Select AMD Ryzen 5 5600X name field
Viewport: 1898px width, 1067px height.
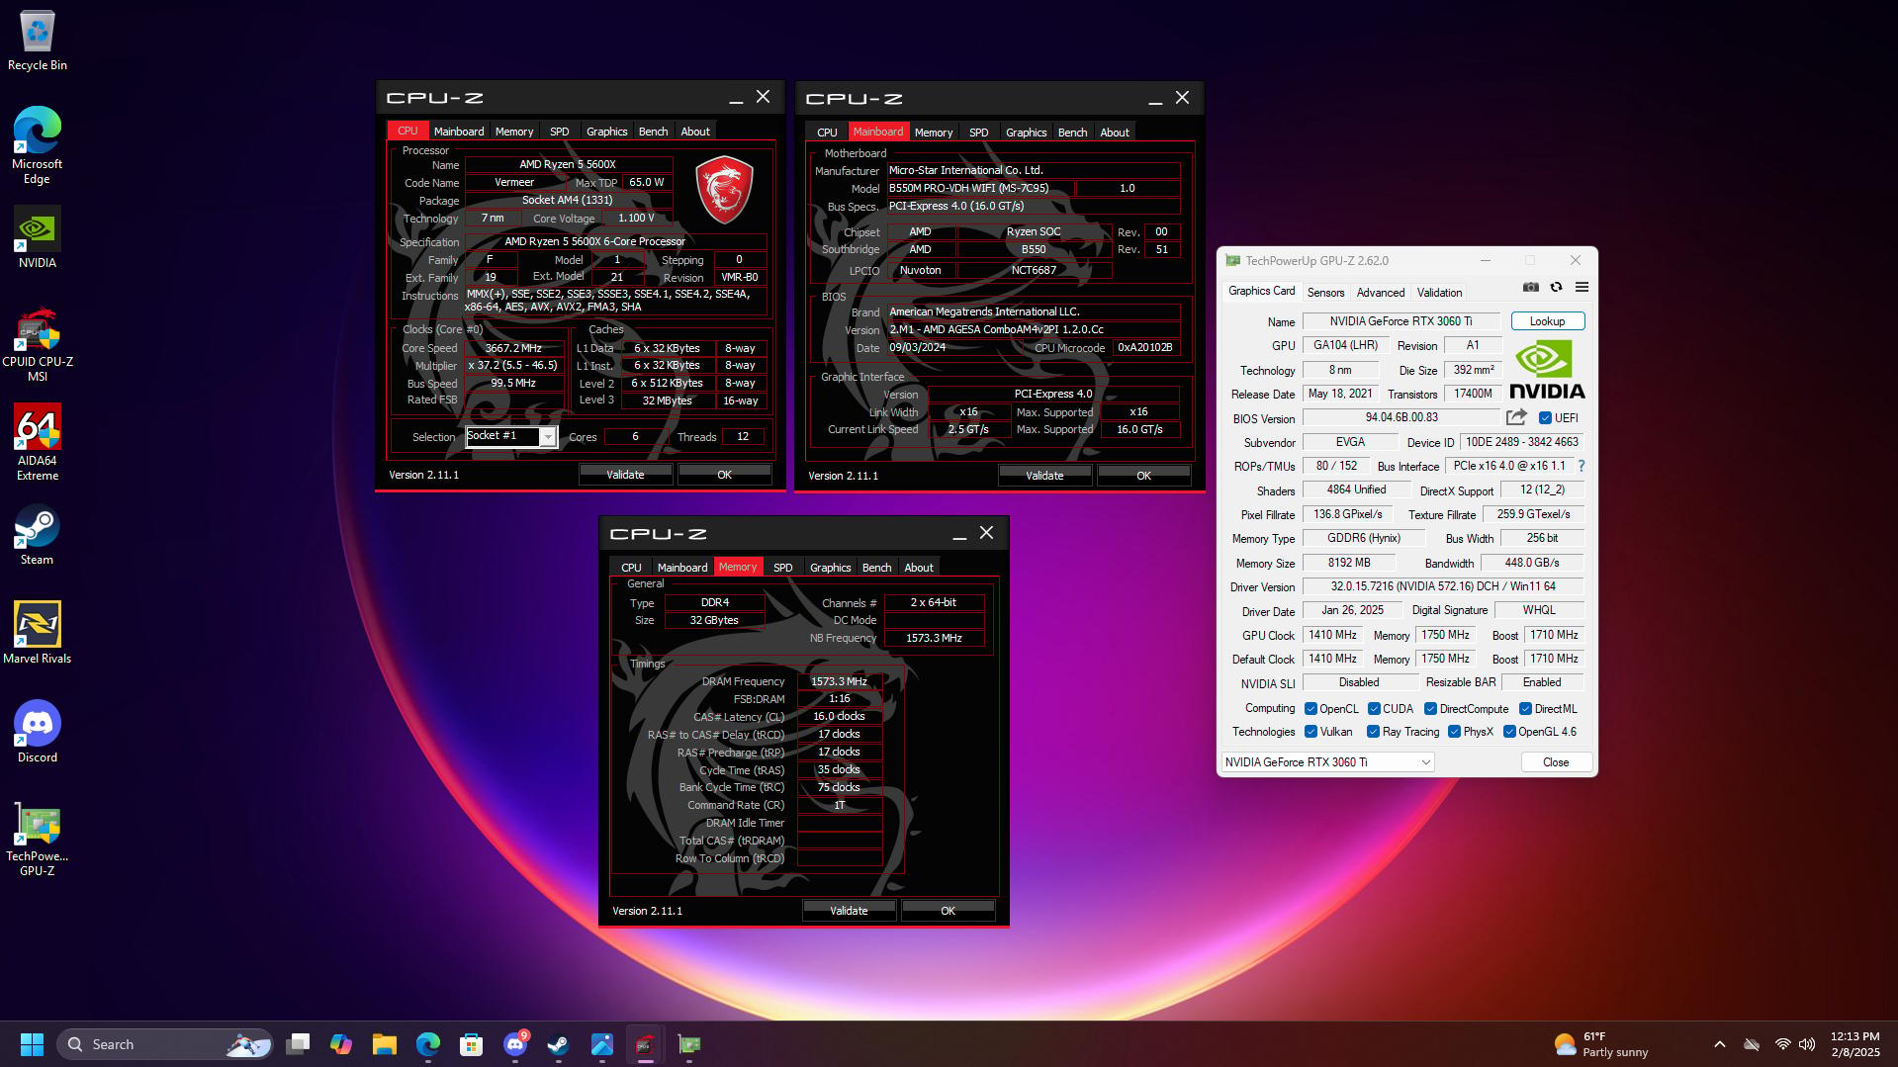tap(568, 165)
